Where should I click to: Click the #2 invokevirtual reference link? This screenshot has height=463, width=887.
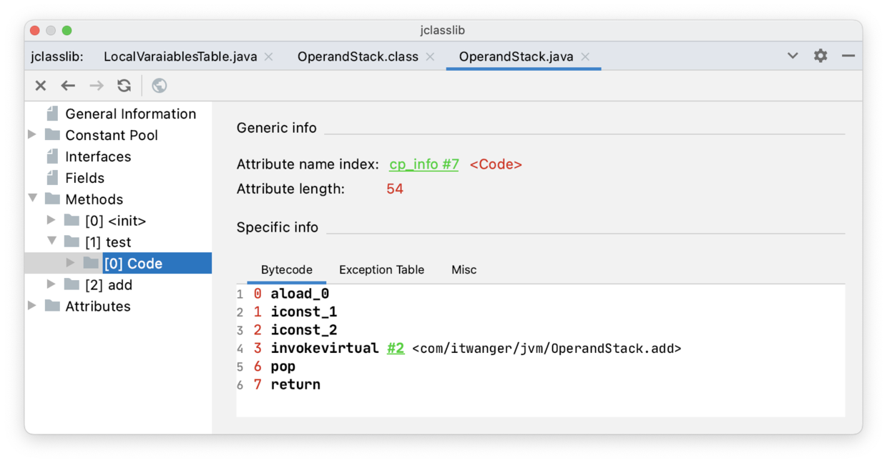[x=396, y=348]
